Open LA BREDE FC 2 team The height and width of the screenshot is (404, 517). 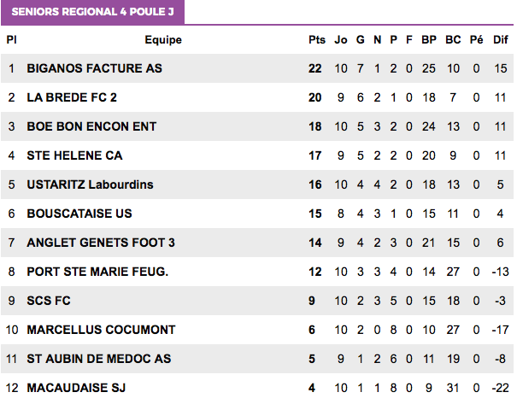coord(72,97)
